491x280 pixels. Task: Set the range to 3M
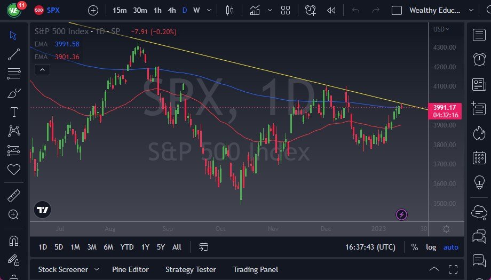click(x=92, y=247)
